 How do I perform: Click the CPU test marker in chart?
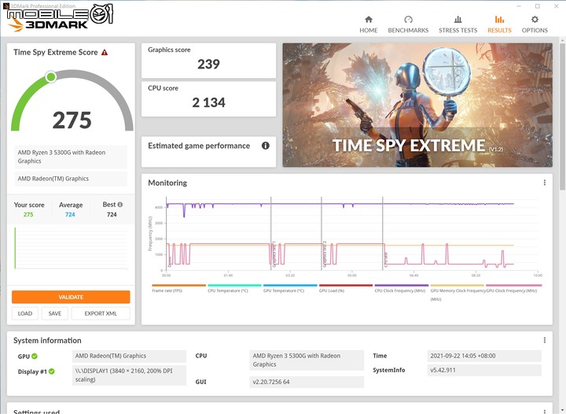coord(385,260)
